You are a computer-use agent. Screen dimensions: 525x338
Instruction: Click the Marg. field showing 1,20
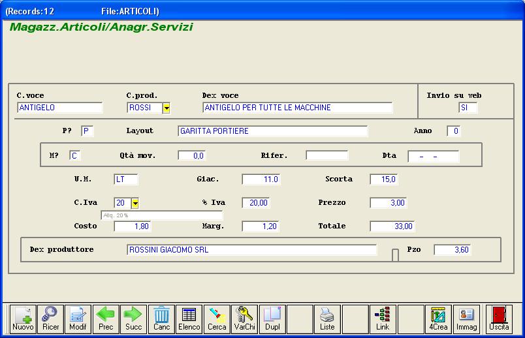[261, 226]
